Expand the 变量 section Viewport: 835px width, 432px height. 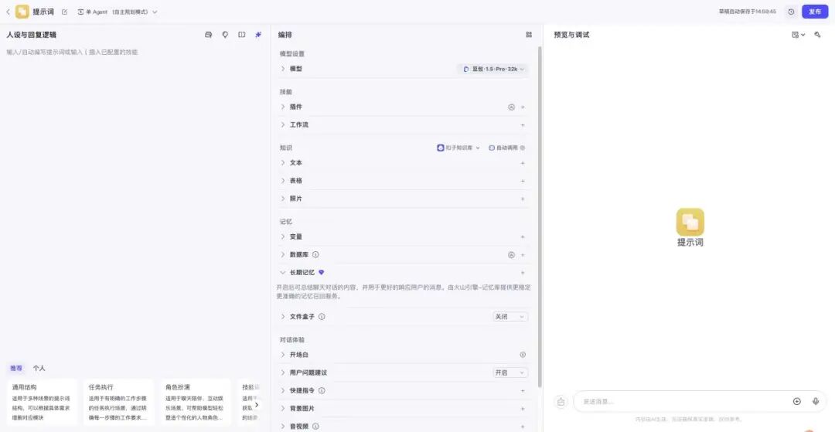[x=283, y=236]
